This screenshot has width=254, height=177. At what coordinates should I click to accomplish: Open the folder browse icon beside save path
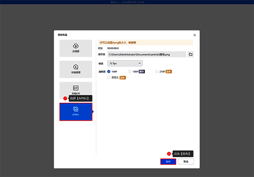(x=190, y=54)
